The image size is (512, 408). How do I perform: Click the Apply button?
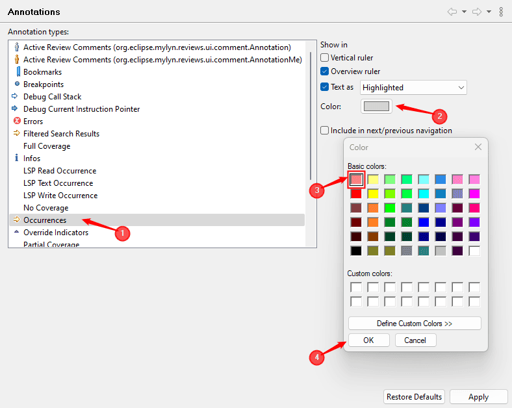point(479,396)
